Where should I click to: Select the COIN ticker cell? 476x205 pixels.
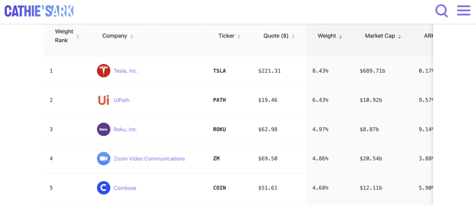(x=219, y=188)
